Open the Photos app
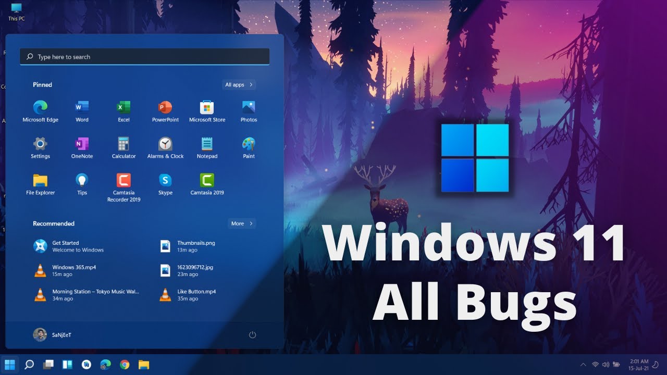This screenshot has width=667, height=375. 249,111
